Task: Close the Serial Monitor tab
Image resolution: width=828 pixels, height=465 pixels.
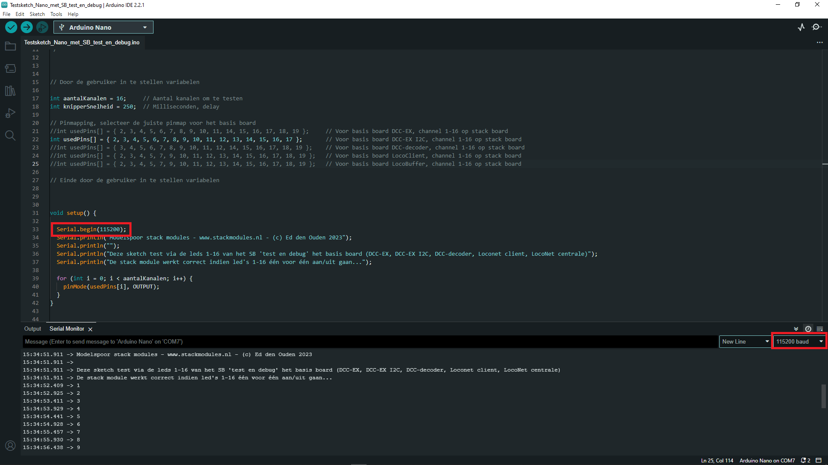Action: click(91, 329)
